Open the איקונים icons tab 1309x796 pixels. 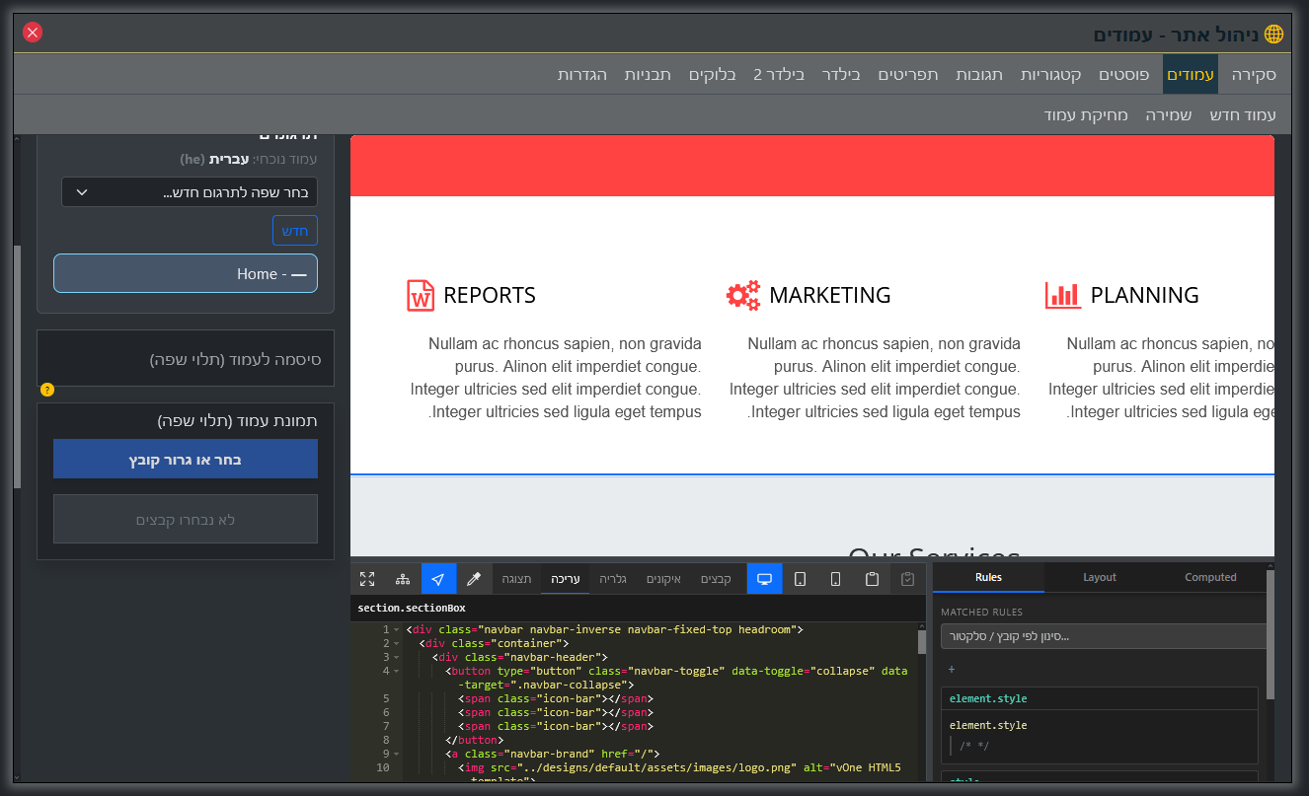[663, 579]
